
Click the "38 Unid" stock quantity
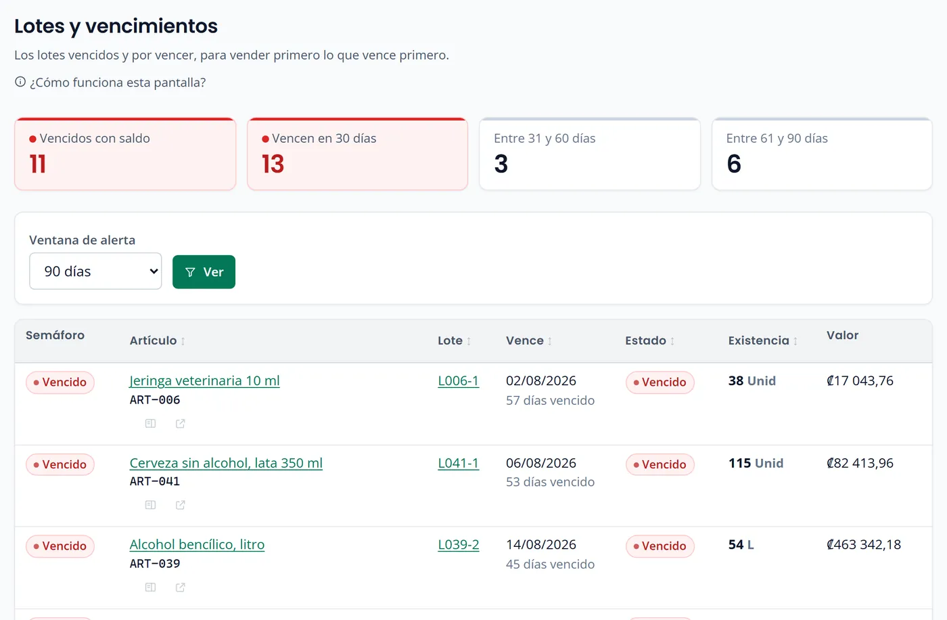click(752, 380)
